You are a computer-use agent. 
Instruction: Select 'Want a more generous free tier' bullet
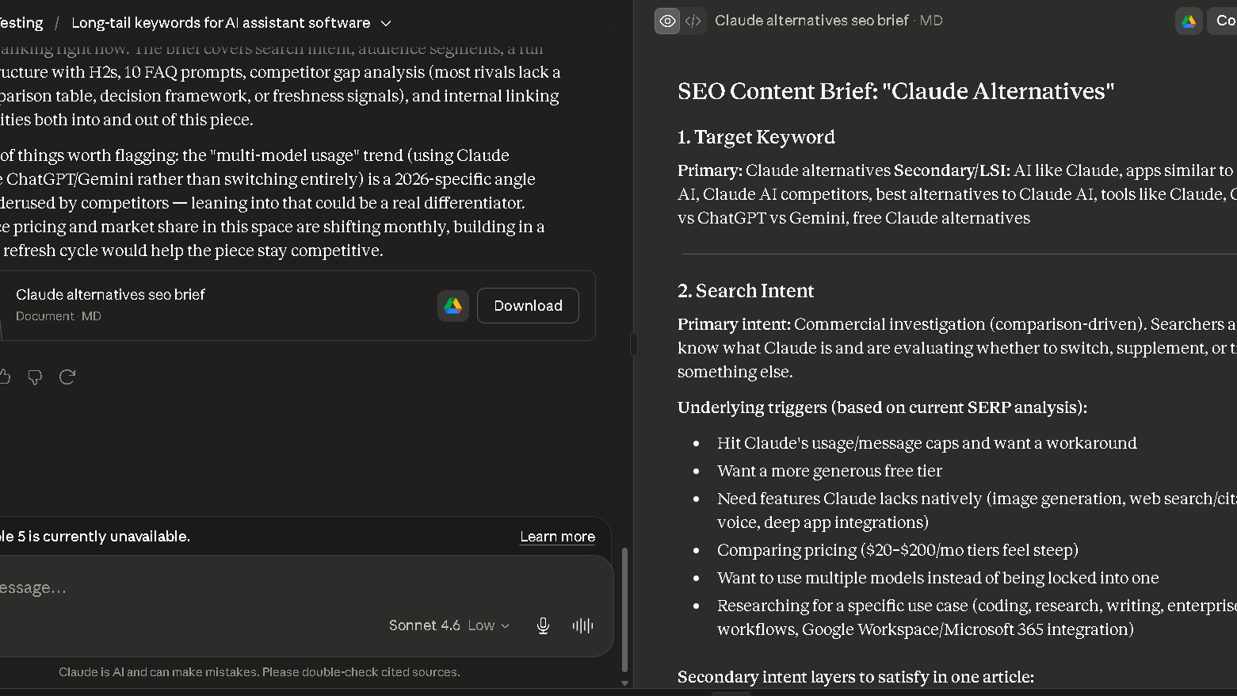pos(830,471)
